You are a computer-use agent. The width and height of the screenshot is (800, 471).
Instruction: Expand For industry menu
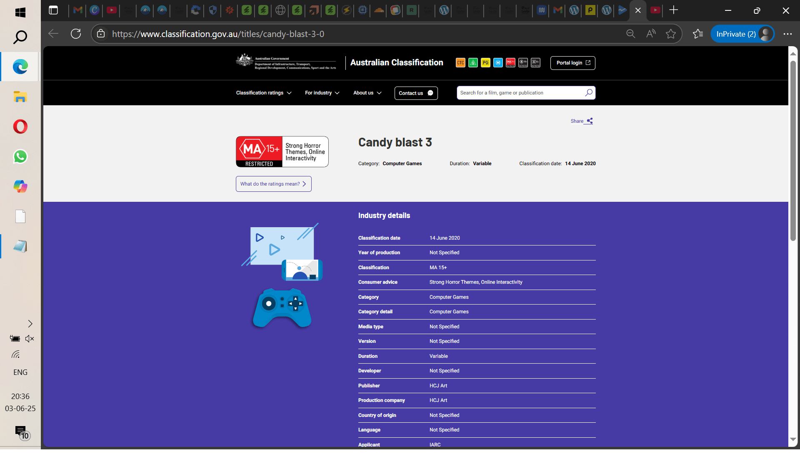(322, 93)
